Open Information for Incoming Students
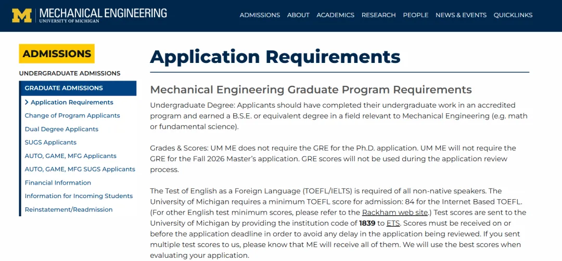This screenshot has width=562, height=261. [79, 196]
